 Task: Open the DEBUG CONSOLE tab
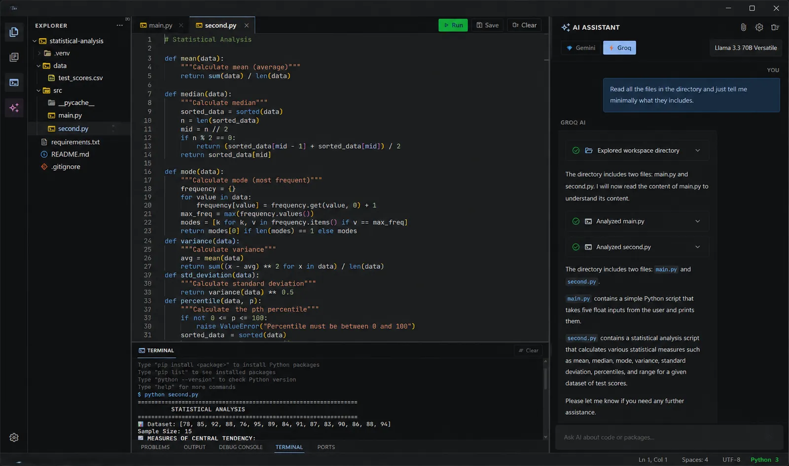pyautogui.click(x=241, y=447)
